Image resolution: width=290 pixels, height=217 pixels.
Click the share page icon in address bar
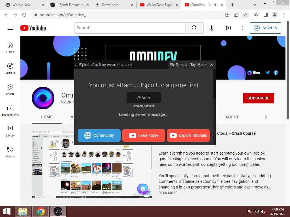click(236, 15)
